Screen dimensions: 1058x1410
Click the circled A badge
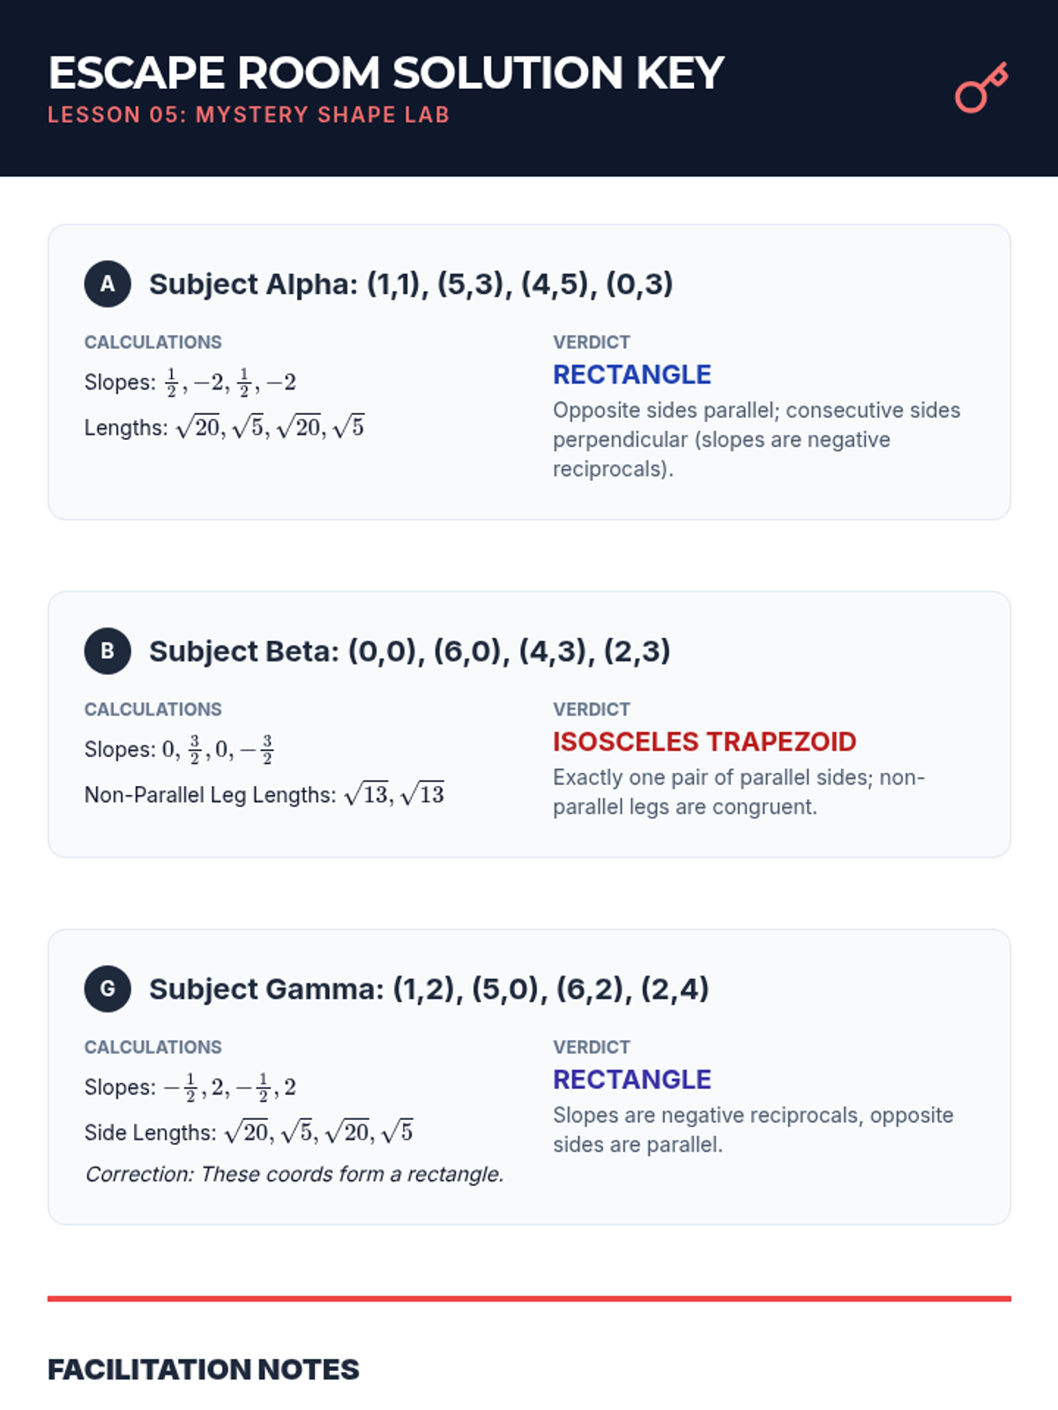pyautogui.click(x=108, y=284)
